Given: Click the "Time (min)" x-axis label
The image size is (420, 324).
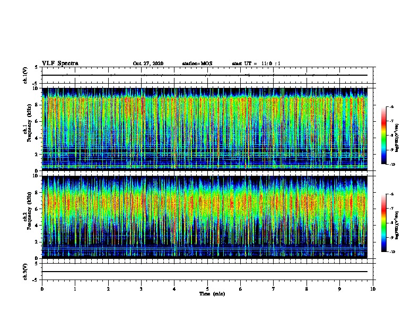Looking at the screenshot, I should click(212, 294).
